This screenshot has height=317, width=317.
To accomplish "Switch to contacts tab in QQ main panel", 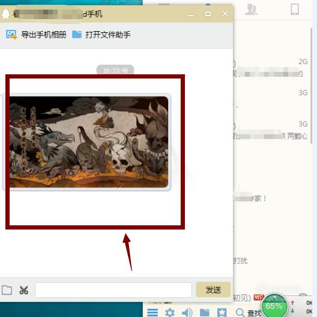I will point(251,10).
